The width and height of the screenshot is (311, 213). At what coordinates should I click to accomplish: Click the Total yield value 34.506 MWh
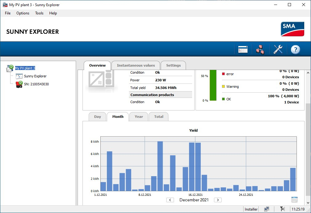[x=166, y=88]
